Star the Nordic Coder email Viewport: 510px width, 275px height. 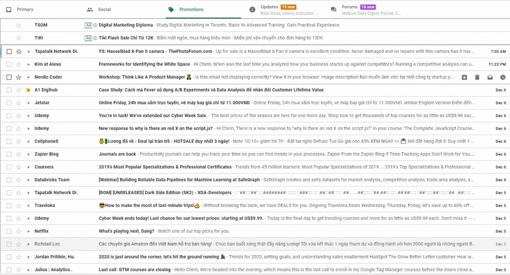tap(19, 77)
